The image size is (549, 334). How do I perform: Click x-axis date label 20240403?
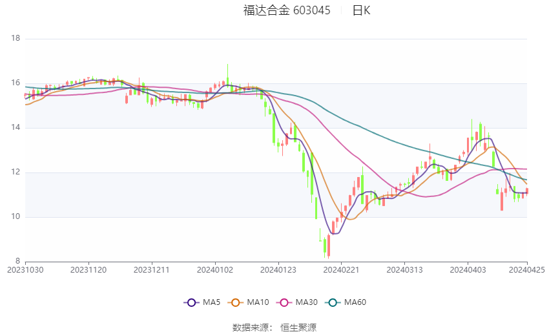coord(468,270)
